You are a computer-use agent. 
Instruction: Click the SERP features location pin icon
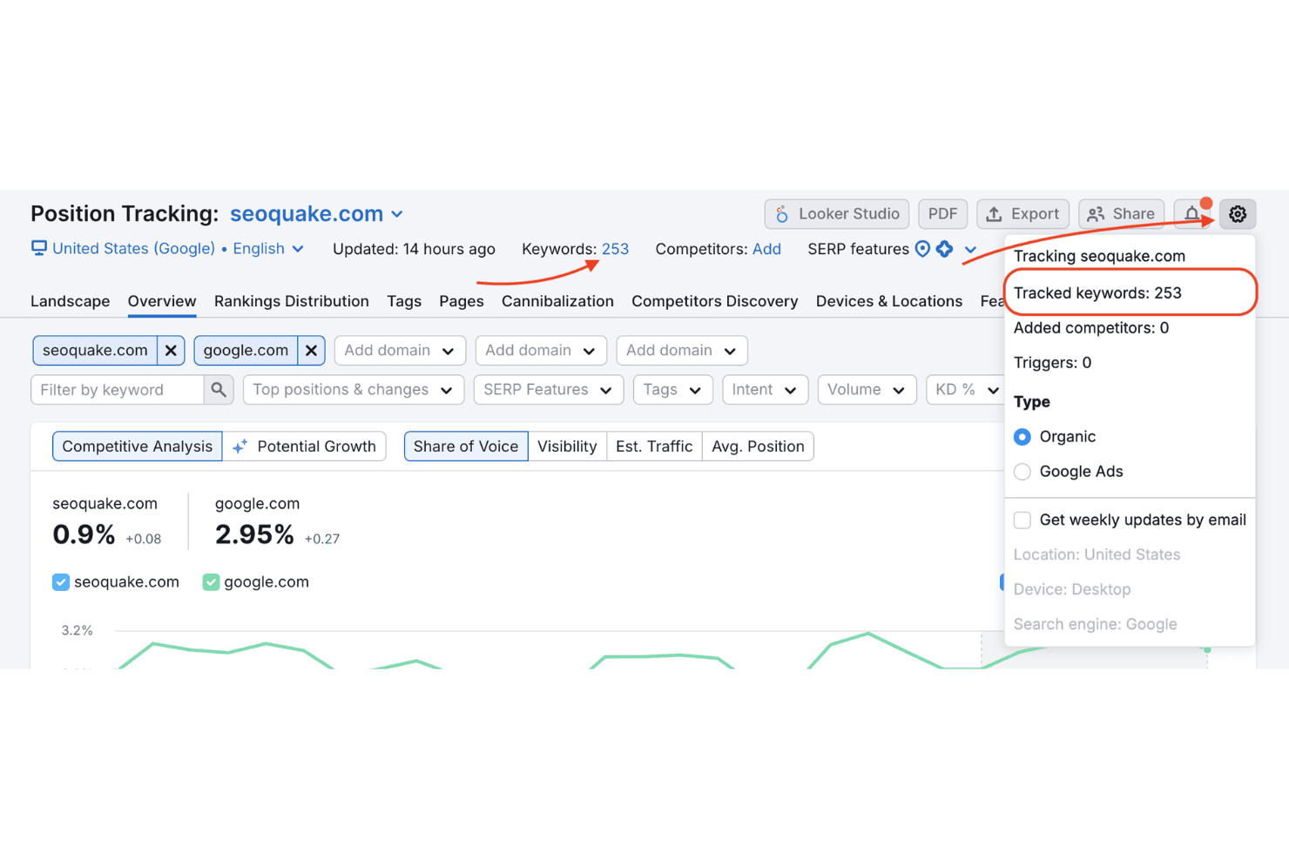922,249
